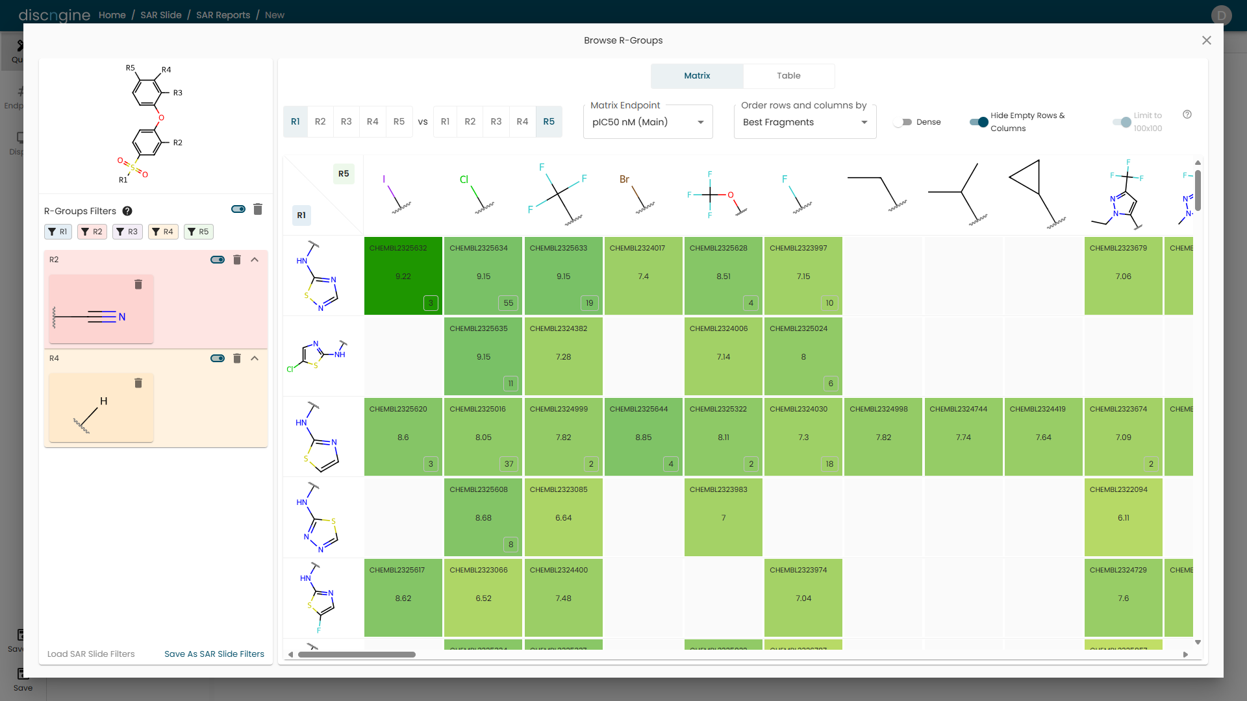Select R3 in the row group selector

click(346, 121)
